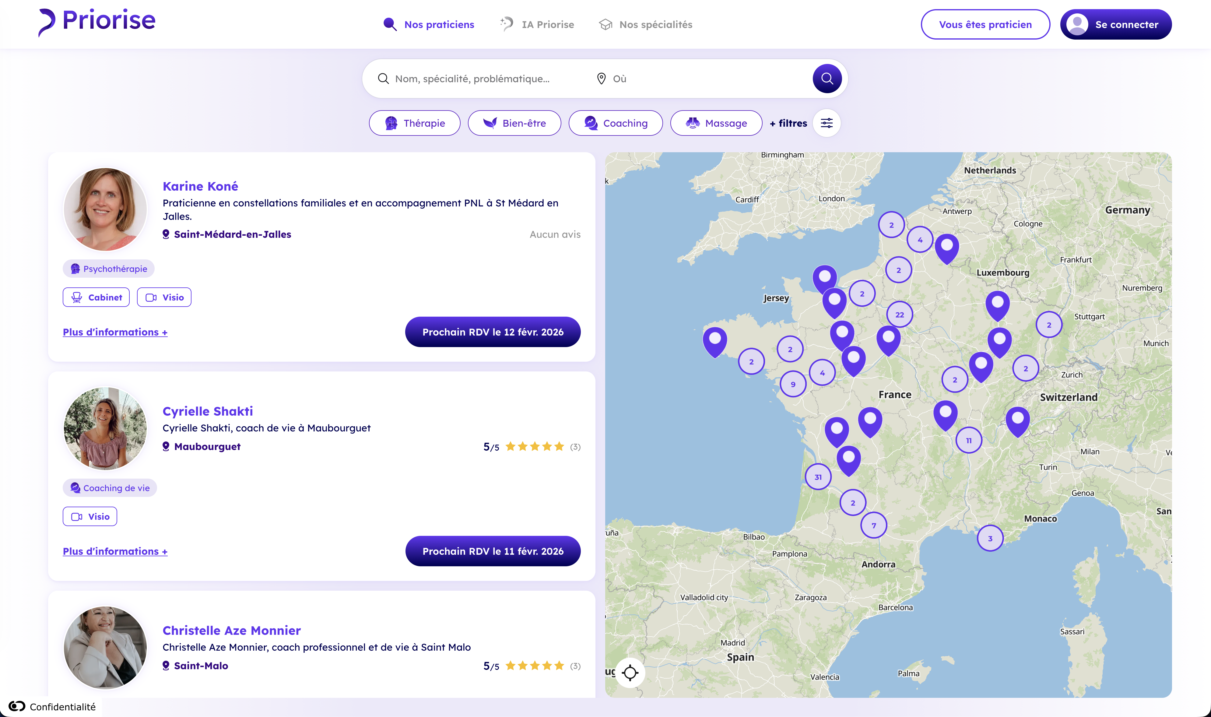Click the map cluster marker labeled 11

pos(968,440)
